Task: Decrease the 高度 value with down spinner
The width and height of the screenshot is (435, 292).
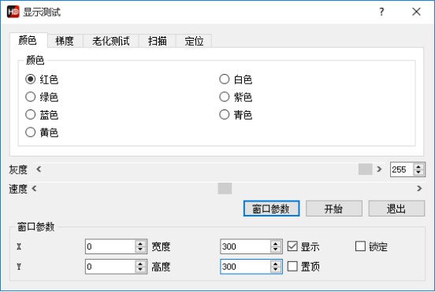Action: [275, 269]
